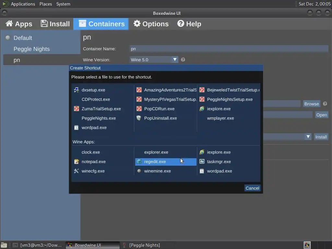
Task: Open Places menu in top panel
Action: (x=46, y=4)
